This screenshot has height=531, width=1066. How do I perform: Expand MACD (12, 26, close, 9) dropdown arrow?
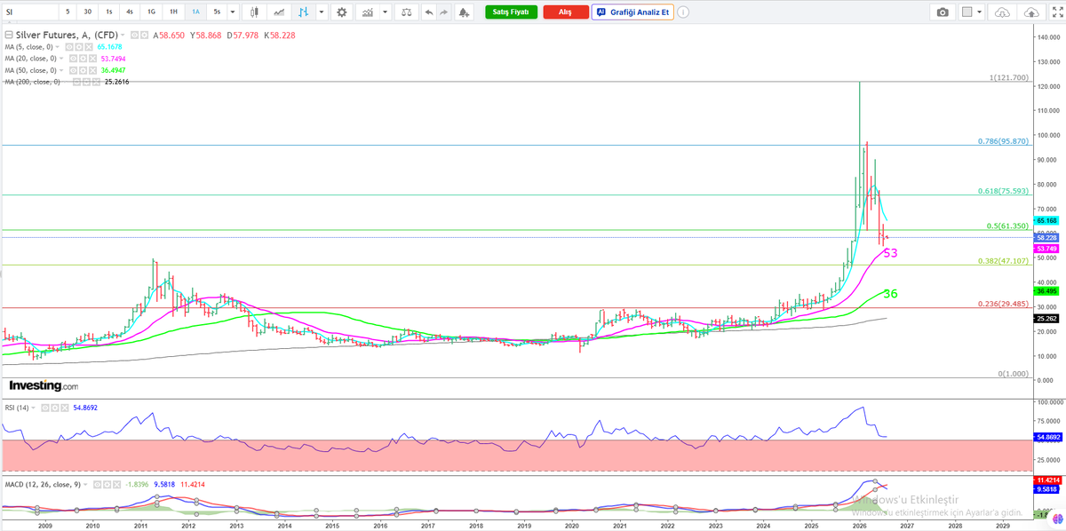coord(85,484)
